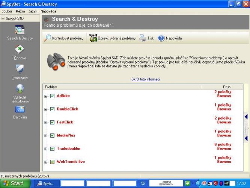Expand the AdBrite tree node
250x188 pixels.
tap(46, 96)
